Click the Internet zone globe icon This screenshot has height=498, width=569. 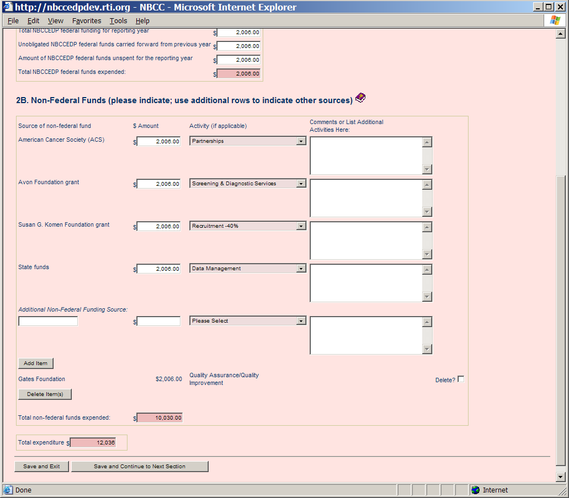tap(475, 490)
